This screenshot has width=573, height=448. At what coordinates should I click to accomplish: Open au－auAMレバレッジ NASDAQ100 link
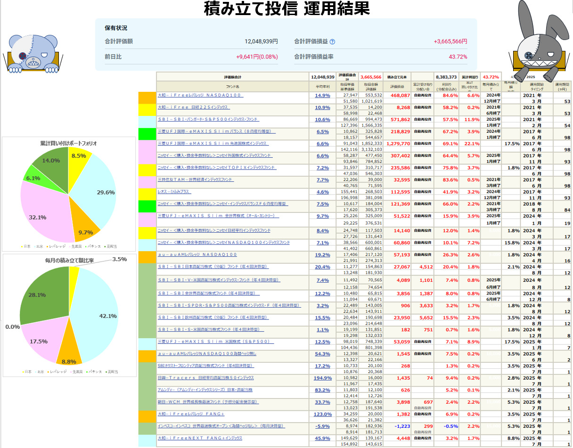click(x=197, y=255)
